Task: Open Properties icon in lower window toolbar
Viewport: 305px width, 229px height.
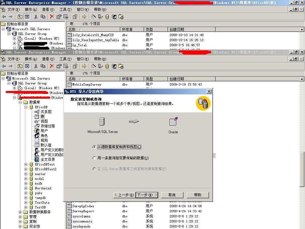Action: 59,66
